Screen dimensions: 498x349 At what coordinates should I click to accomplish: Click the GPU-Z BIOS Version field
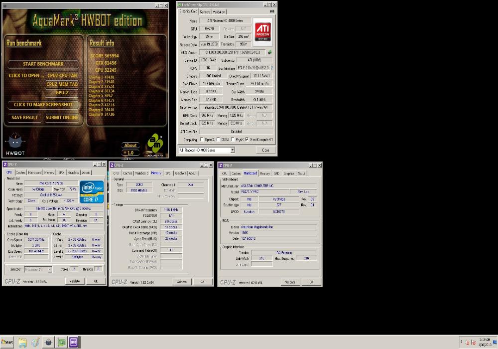point(233,52)
